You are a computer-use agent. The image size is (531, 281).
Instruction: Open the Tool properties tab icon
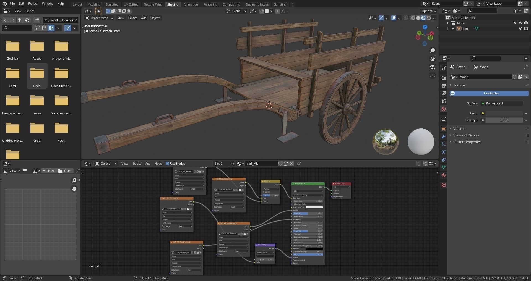click(x=444, y=68)
